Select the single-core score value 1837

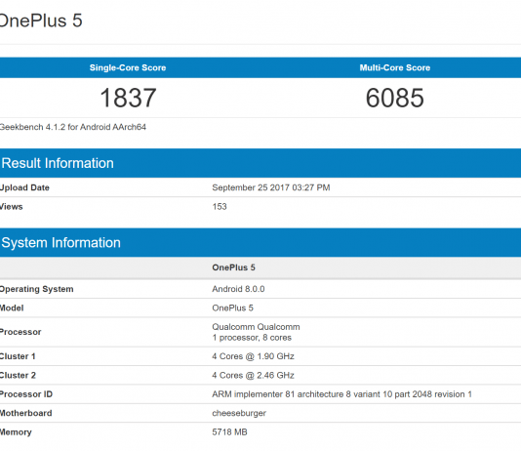128,98
